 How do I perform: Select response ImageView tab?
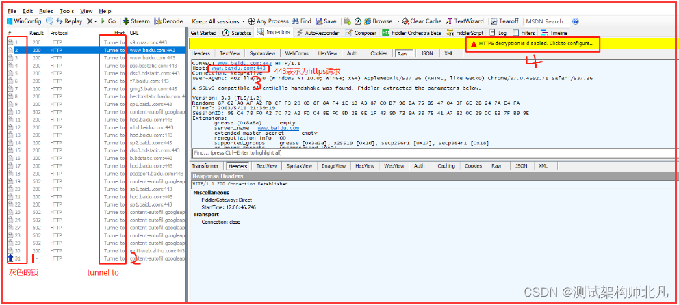coord(333,166)
